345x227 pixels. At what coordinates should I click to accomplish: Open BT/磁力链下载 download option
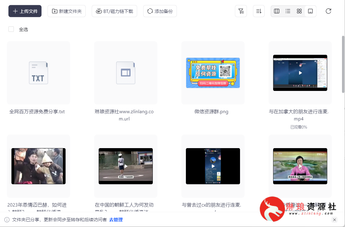click(114, 11)
